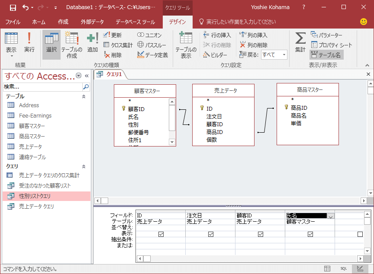The width and height of the screenshot is (374, 274).
Task: Switch to the ホーム tab
Action: pos(39,22)
